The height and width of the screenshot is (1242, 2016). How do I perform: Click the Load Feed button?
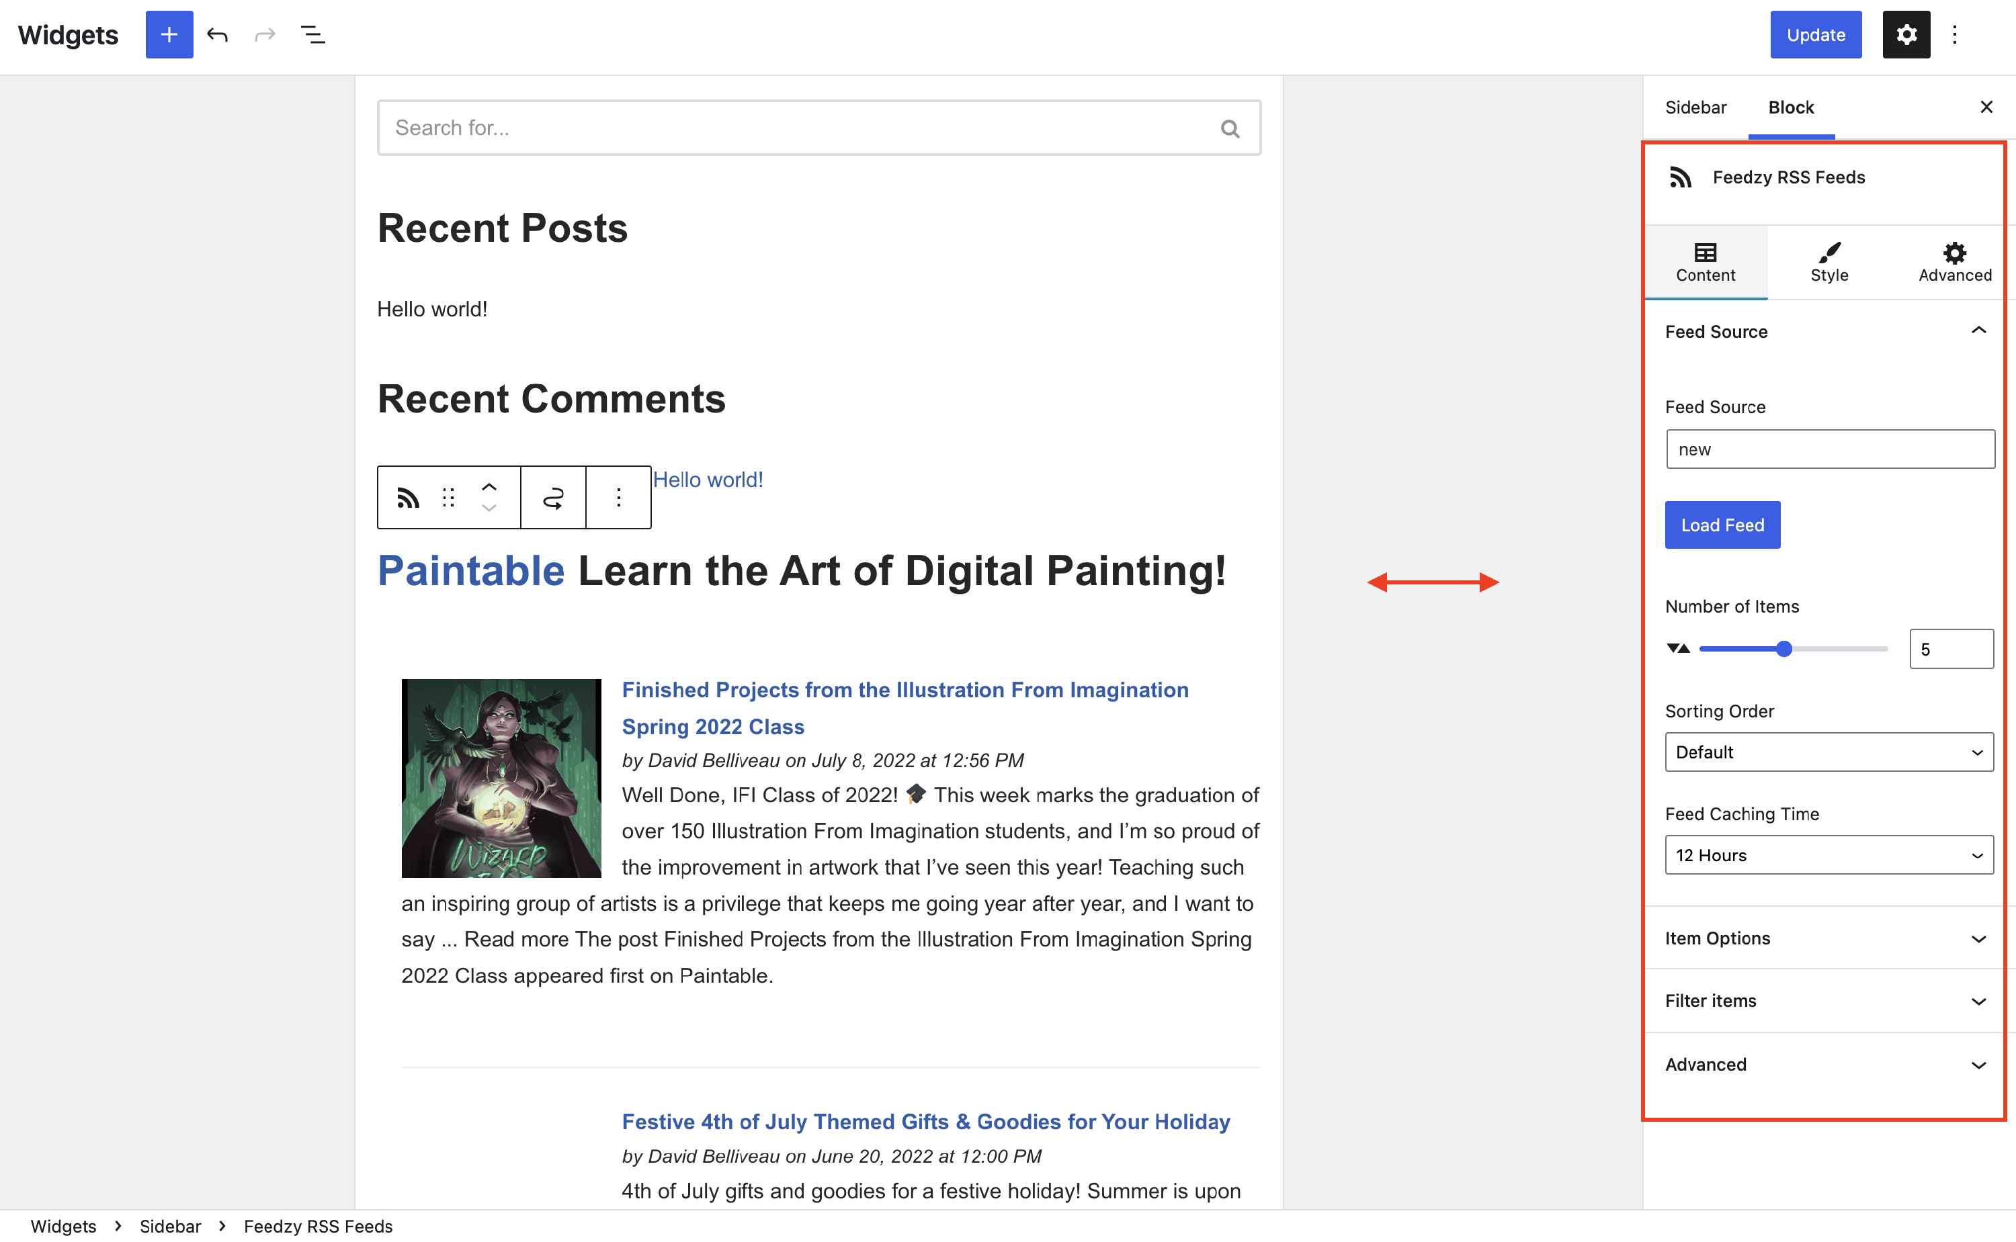click(1722, 525)
